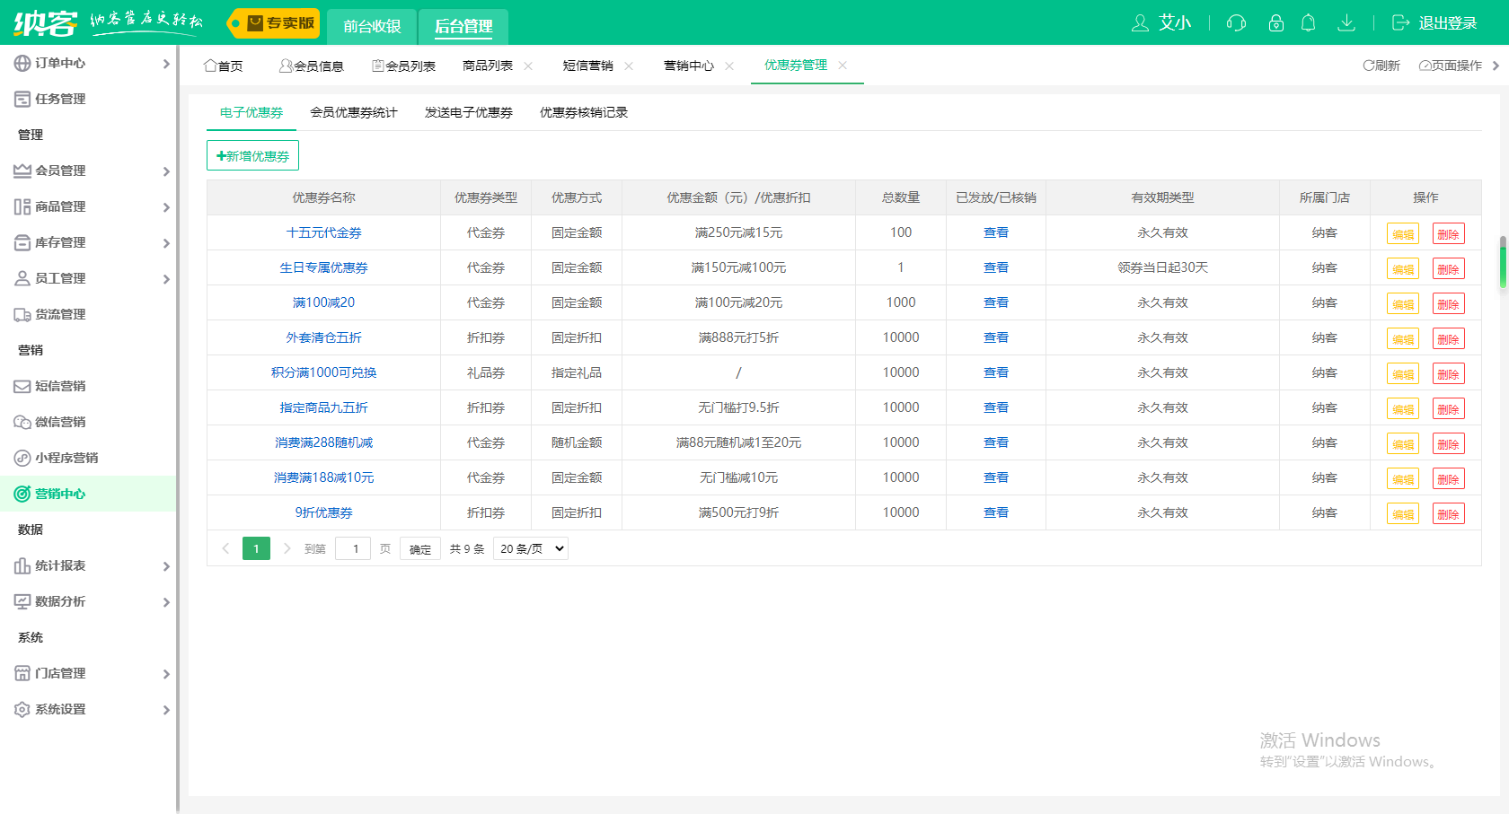Open the 页面操作 menu
1509x814 pixels.
click(x=1451, y=66)
